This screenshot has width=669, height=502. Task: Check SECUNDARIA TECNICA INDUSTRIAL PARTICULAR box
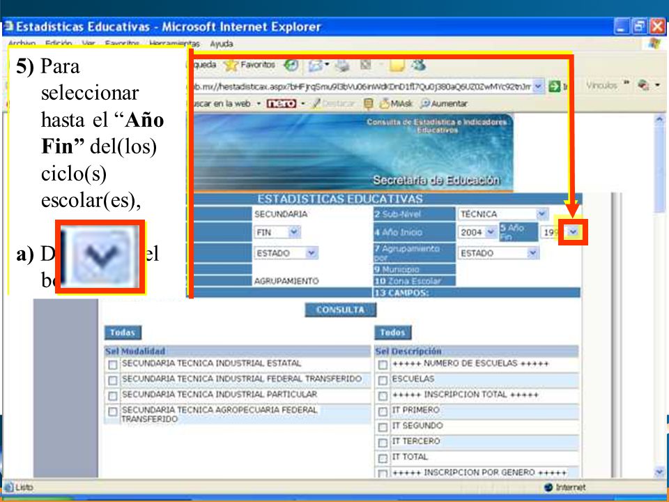[x=113, y=396]
